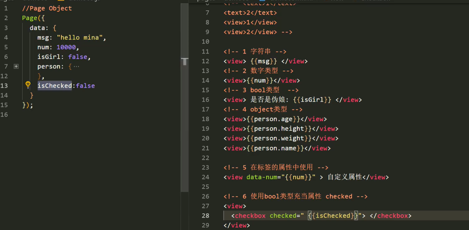Click the closing </checkbox> tag
The width and height of the screenshot is (469, 230).
390,215
